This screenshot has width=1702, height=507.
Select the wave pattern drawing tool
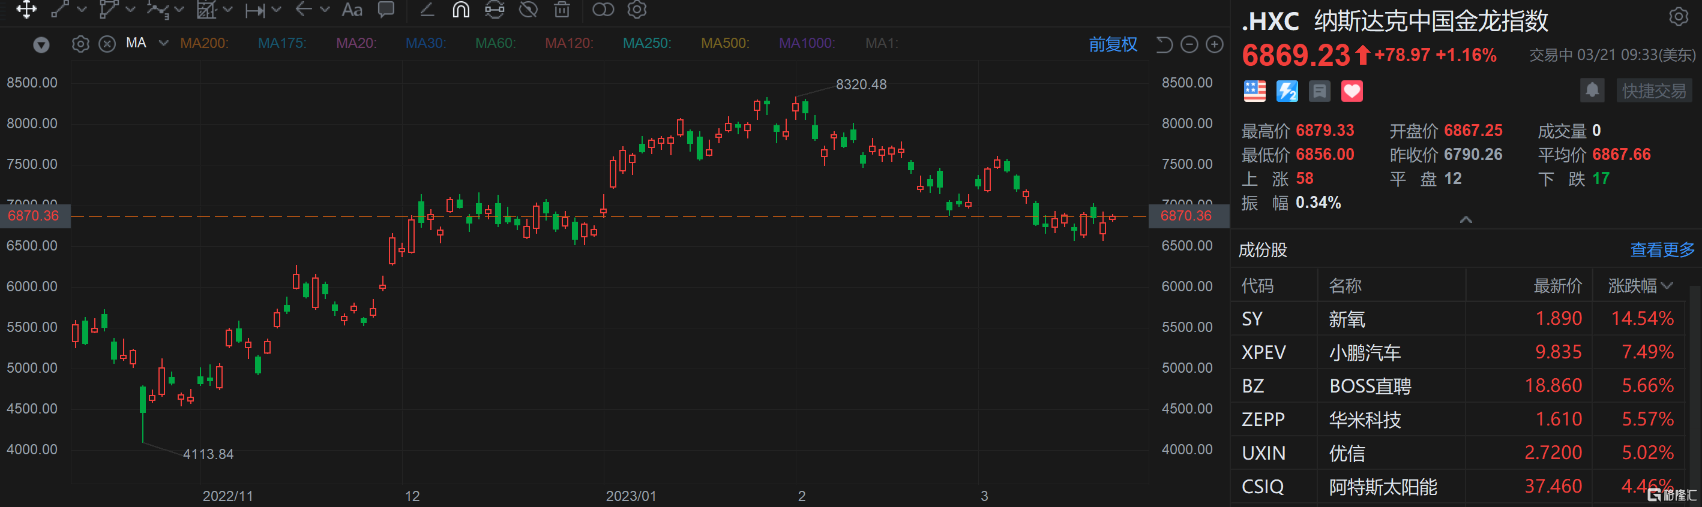[x=157, y=9]
